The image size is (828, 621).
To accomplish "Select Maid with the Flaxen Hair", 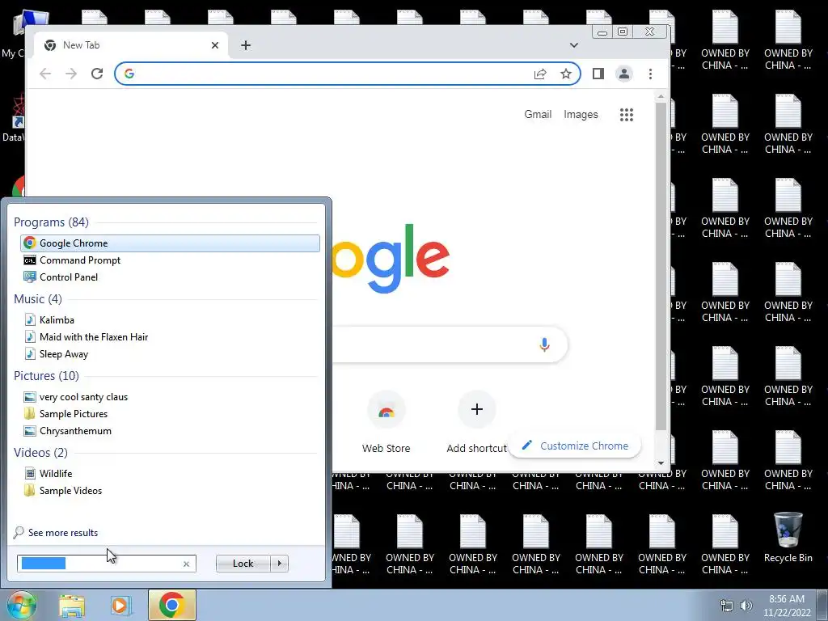I will 170,337.
